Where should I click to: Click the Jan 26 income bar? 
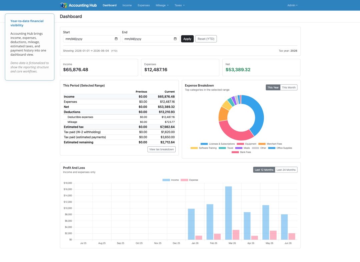pos(191,224)
